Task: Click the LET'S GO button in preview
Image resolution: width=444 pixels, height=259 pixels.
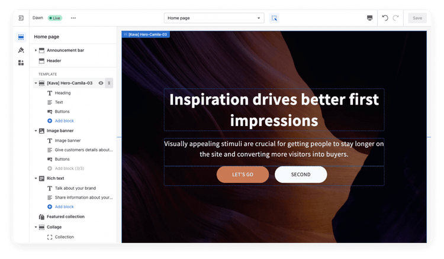Action: (242, 174)
